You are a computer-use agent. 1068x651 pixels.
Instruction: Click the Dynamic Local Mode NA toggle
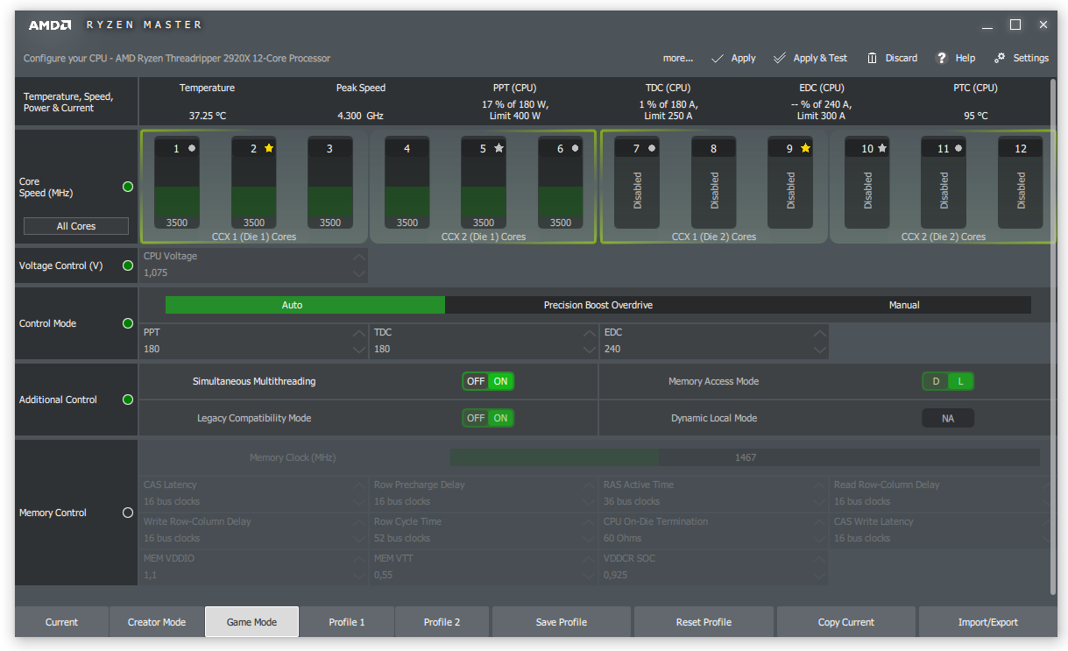coord(948,418)
